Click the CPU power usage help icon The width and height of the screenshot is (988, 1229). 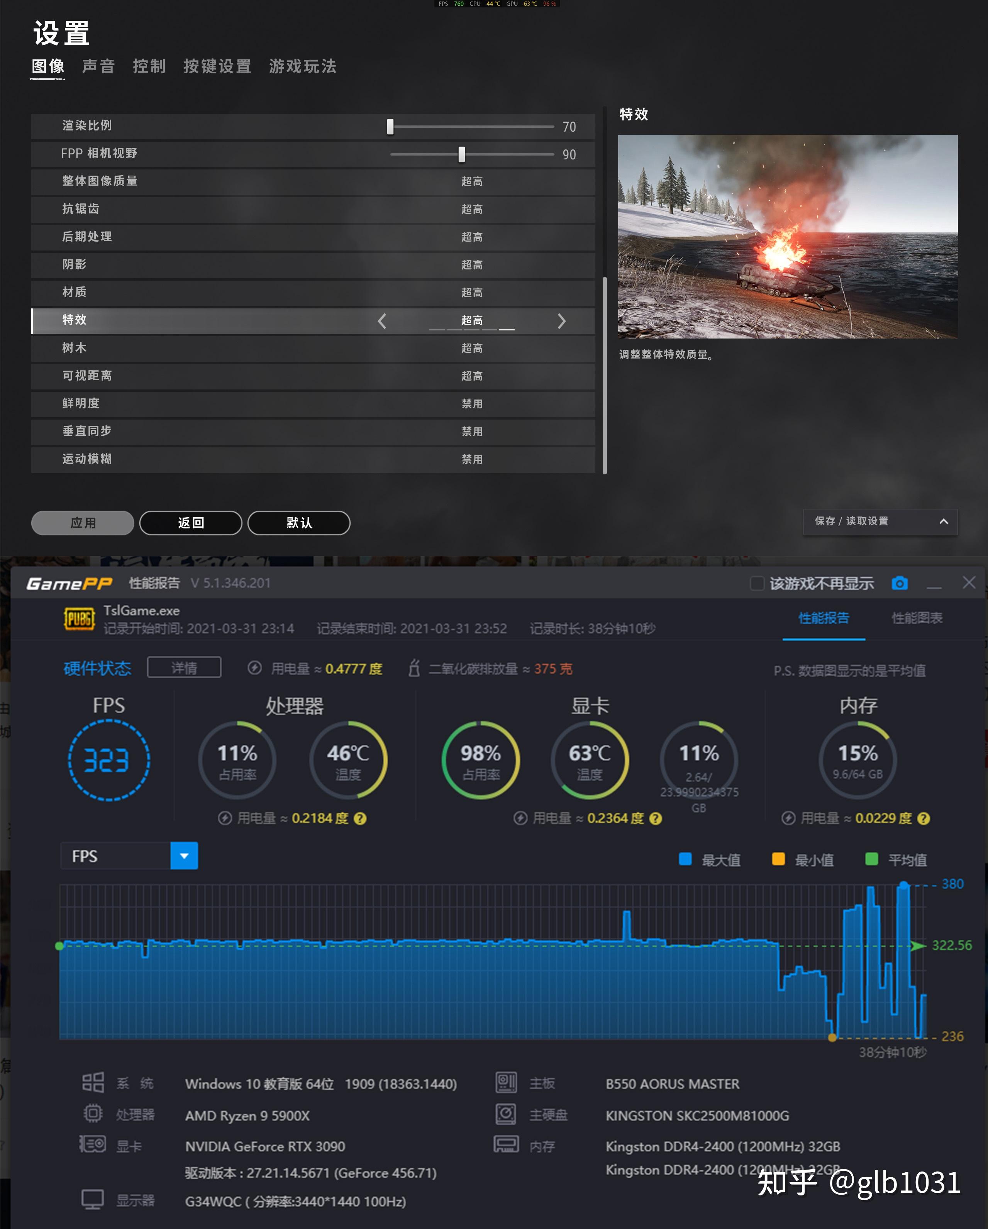click(360, 818)
